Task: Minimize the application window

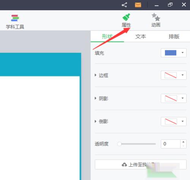Action: [x=157, y=5]
